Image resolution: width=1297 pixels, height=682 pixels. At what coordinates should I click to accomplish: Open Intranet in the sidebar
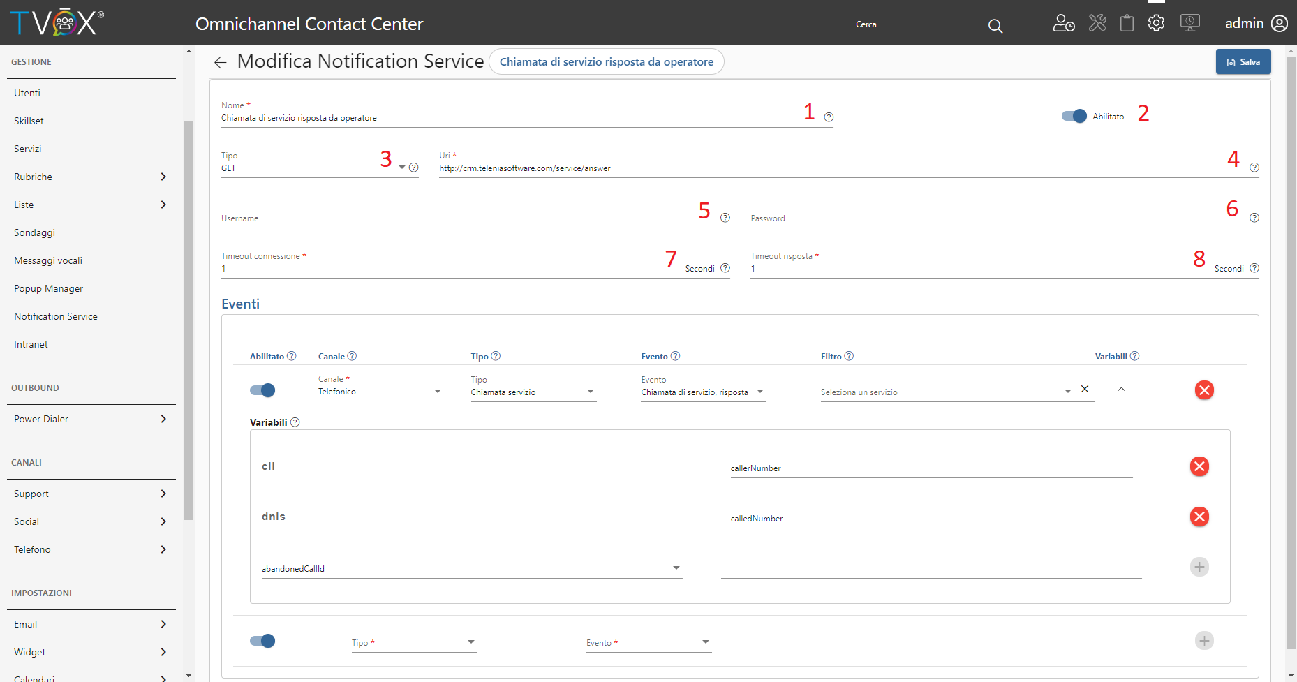(31, 344)
